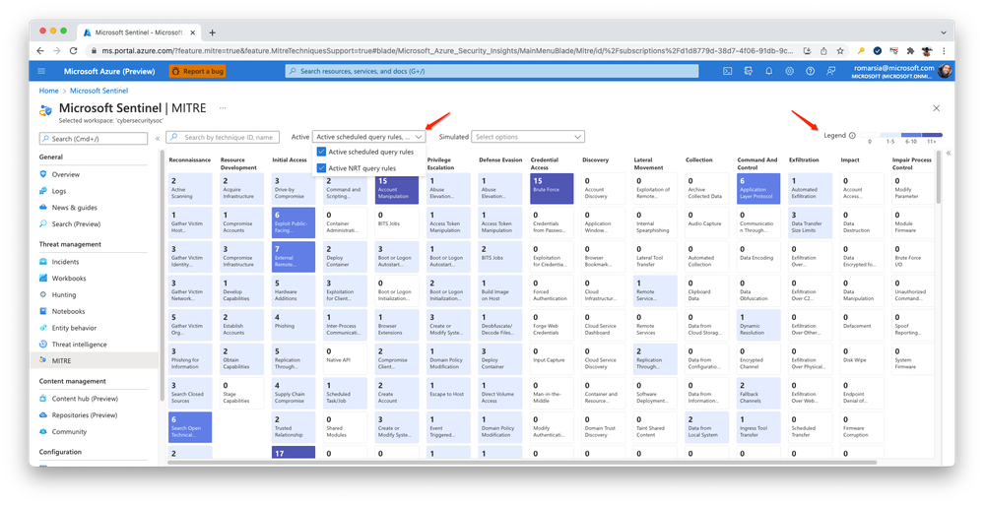
Task: Click the user account avatar
Action: point(945,72)
